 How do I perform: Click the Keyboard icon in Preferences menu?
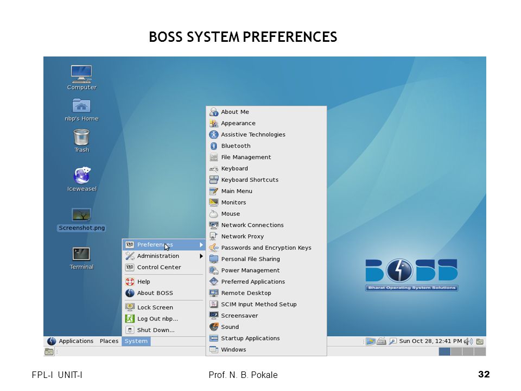coord(214,168)
